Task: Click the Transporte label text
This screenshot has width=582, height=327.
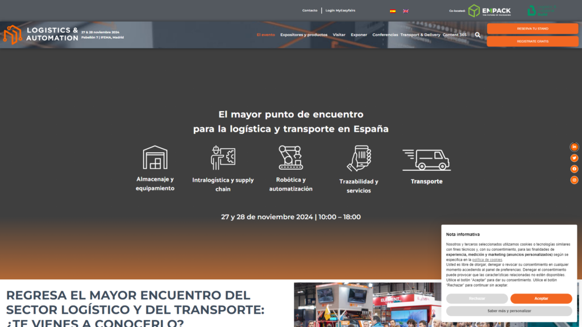Action: (x=426, y=181)
